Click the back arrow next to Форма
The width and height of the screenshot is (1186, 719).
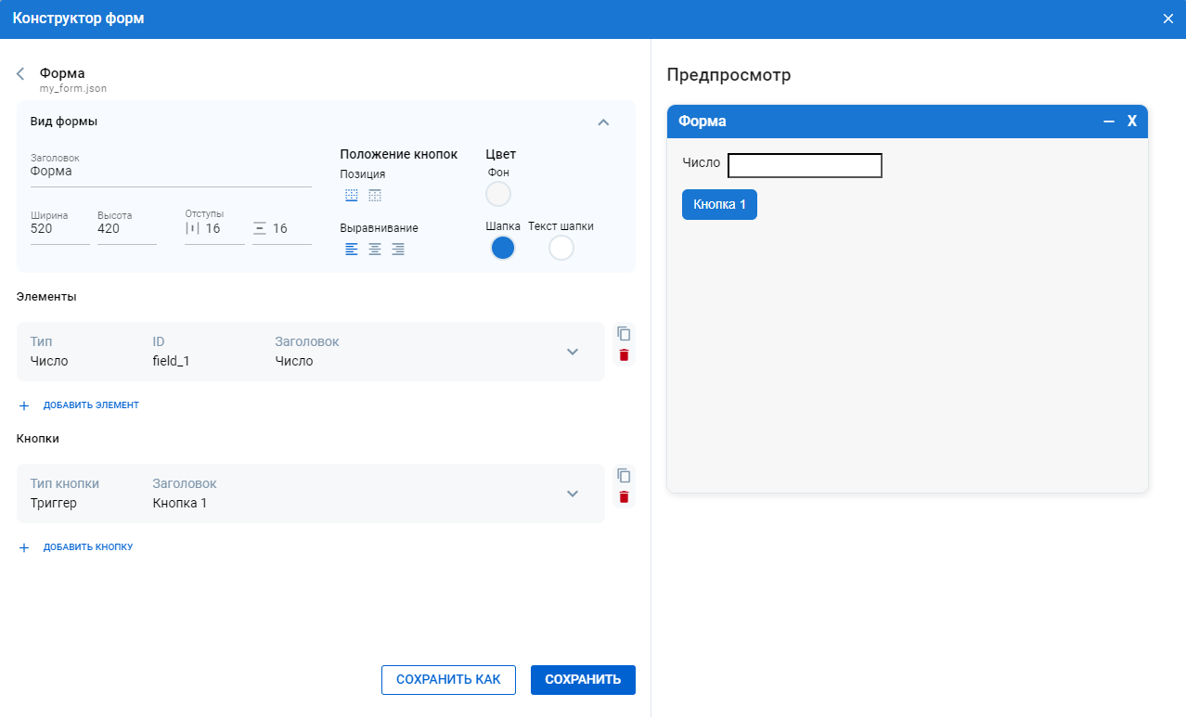(x=20, y=74)
